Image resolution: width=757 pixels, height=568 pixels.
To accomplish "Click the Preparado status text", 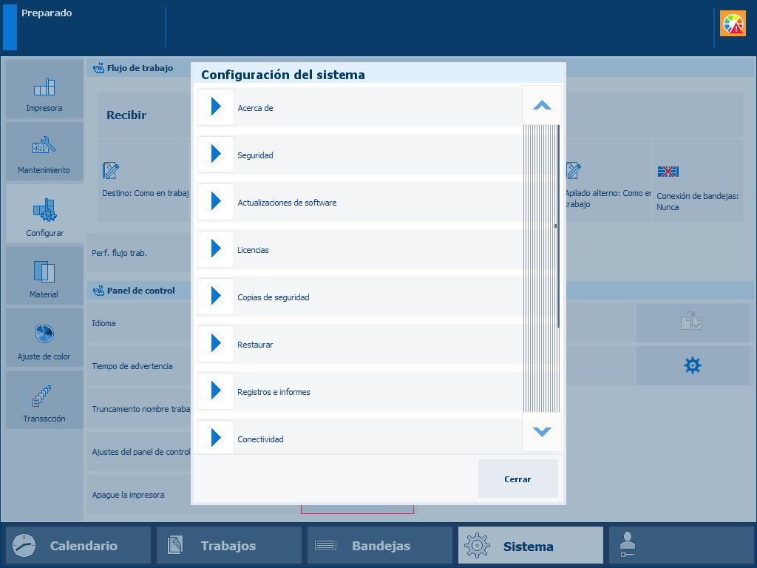I will pos(47,13).
